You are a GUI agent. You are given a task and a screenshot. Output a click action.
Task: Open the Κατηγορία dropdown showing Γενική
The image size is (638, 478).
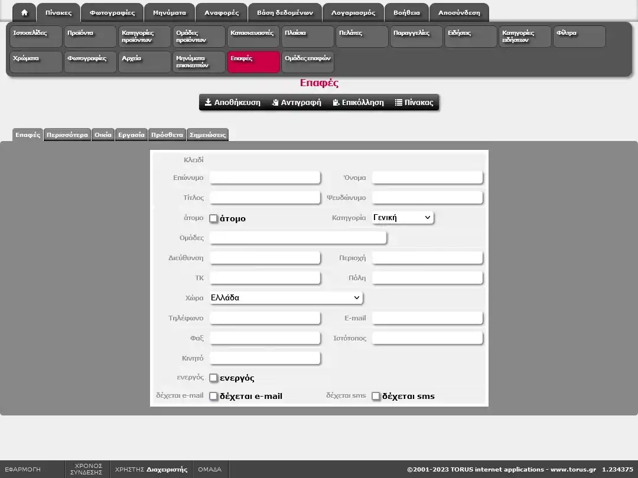pos(403,218)
